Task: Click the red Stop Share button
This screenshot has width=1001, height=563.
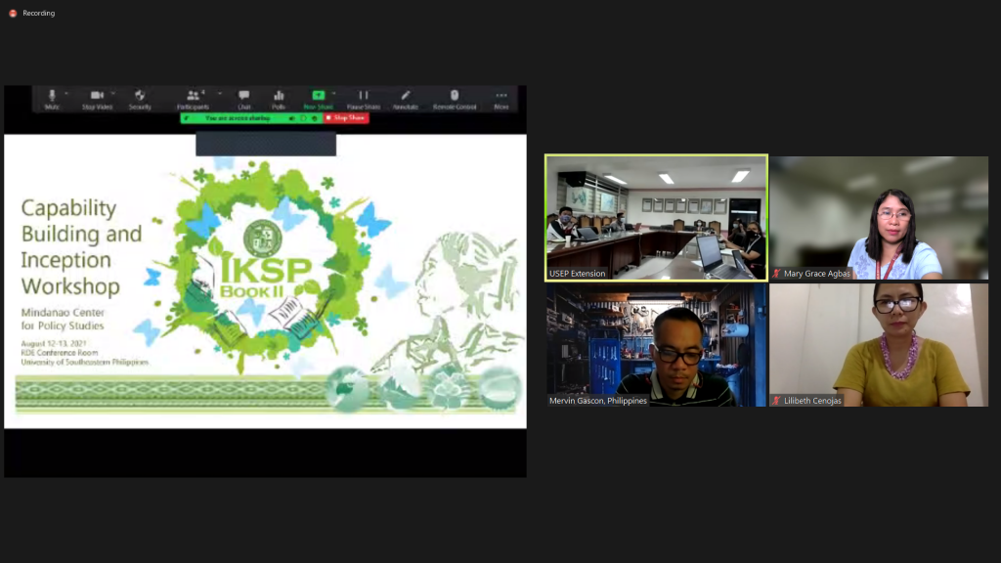Action: (346, 118)
